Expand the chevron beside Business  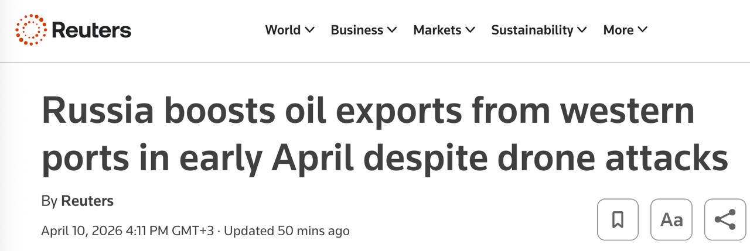click(392, 30)
